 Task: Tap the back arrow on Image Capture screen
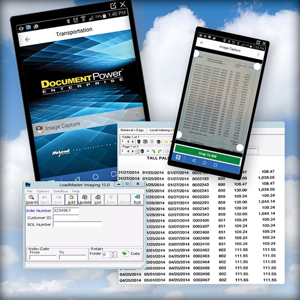tap(201, 42)
